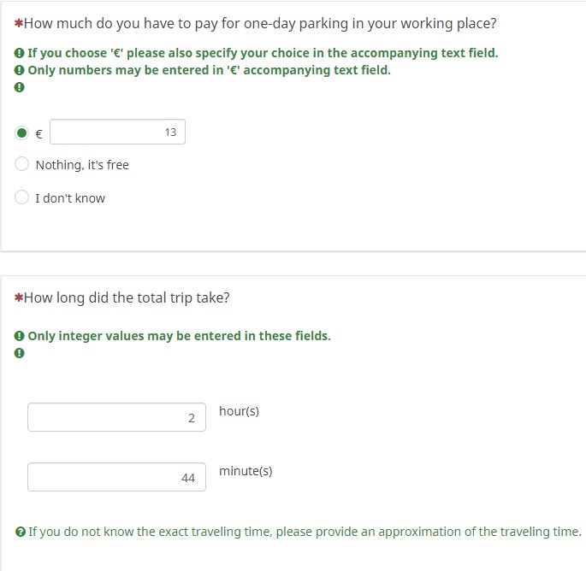Click the 'minute(s)' label
Image resolution: width=586 pixels, height=571 pixels.
[246, 471]
